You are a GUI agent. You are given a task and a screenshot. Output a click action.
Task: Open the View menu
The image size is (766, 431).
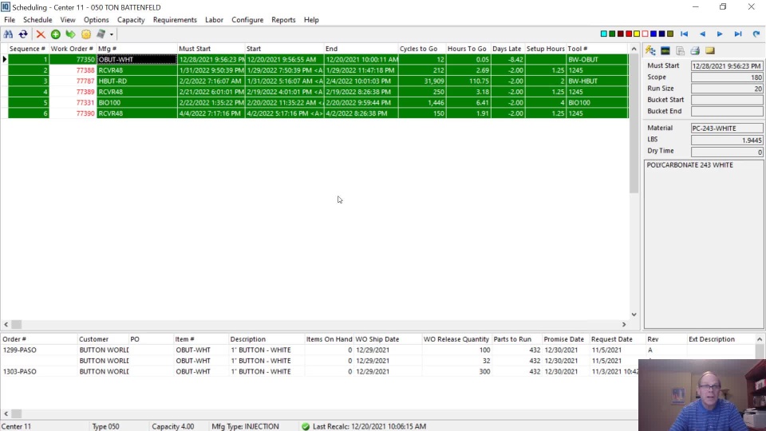pyautogui.click(x=68, y=20)
